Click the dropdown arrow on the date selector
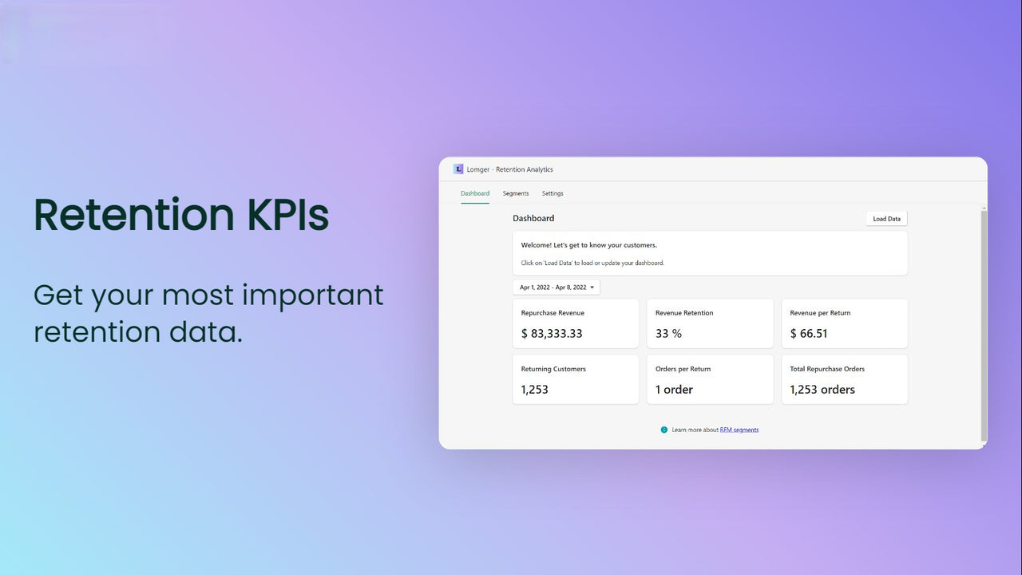The width and height of the screenshot is (1022, 575). point(592,287)
